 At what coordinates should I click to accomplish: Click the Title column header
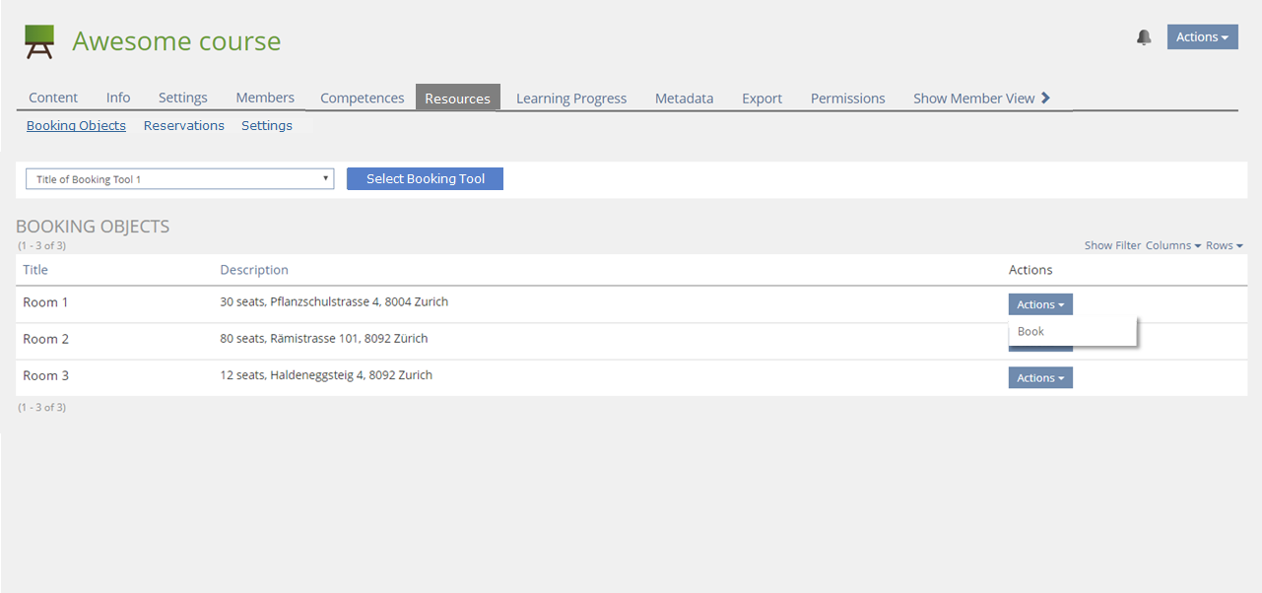pos(35,270)
